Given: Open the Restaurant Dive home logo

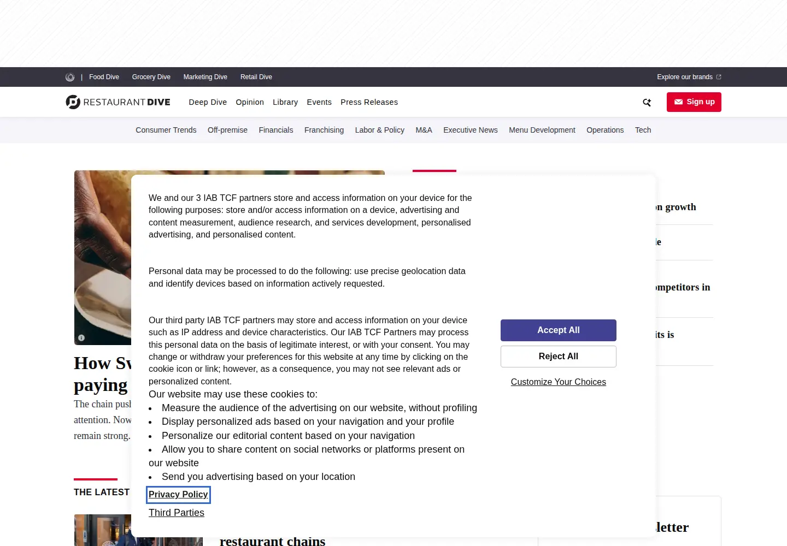Looking at the screenshot, I should tap(118, 102).
